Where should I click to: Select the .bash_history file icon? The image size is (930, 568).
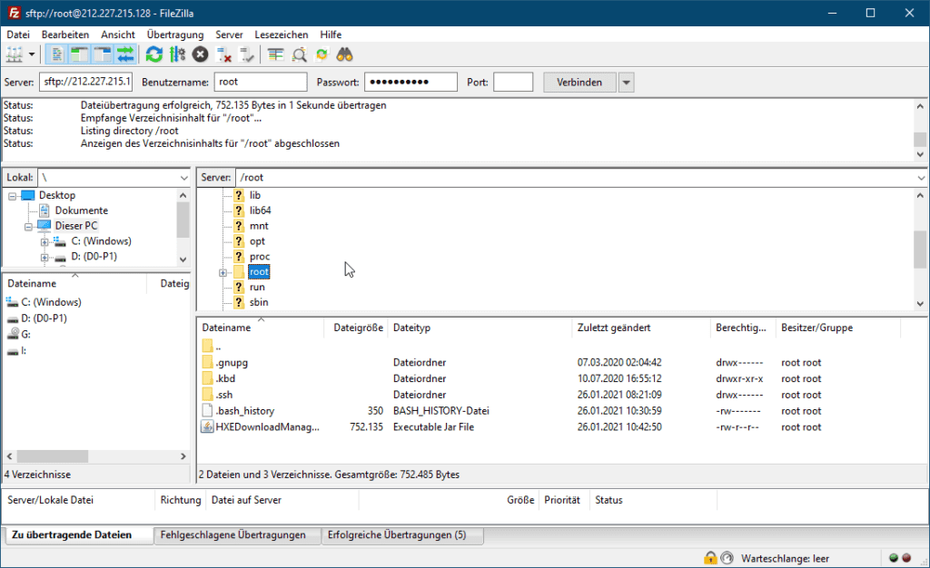(207, 410)
